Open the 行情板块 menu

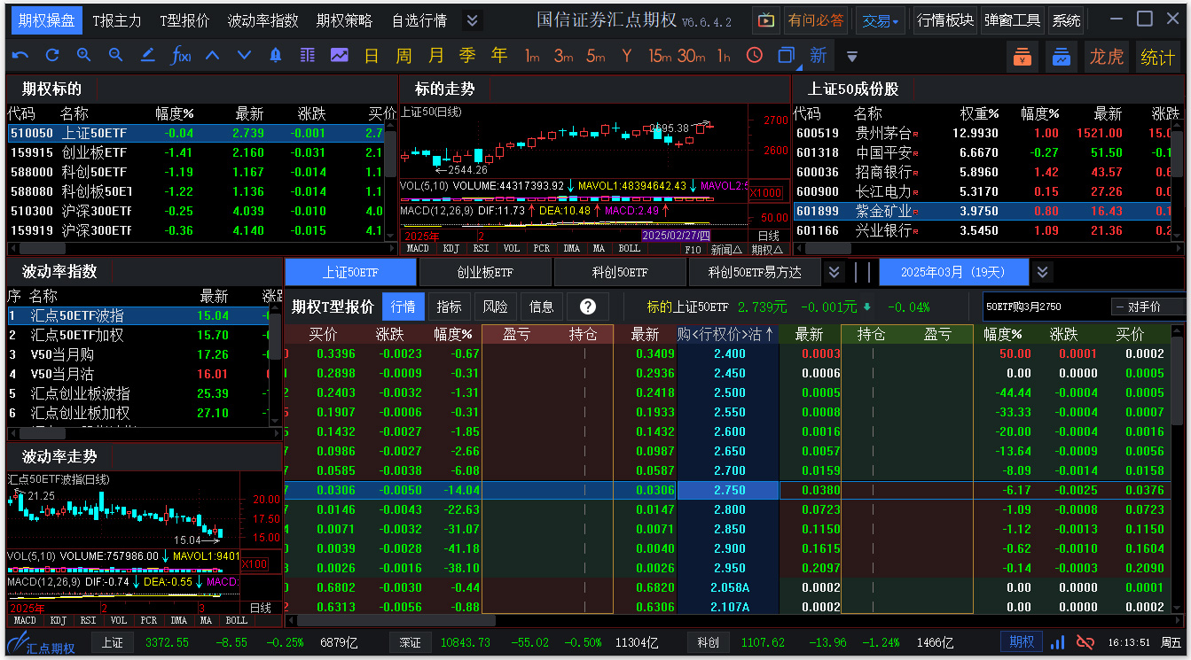(x=945, y=20)
